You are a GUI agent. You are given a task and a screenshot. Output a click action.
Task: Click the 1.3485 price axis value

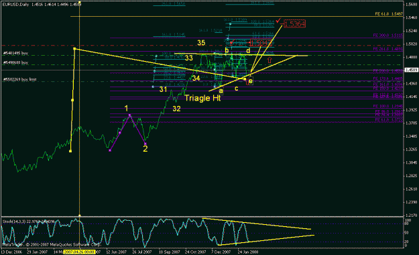pyautogui.click(x=411, y=136)
